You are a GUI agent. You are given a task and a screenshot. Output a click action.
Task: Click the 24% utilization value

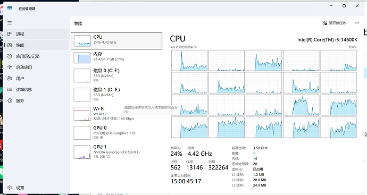(176, 154)
